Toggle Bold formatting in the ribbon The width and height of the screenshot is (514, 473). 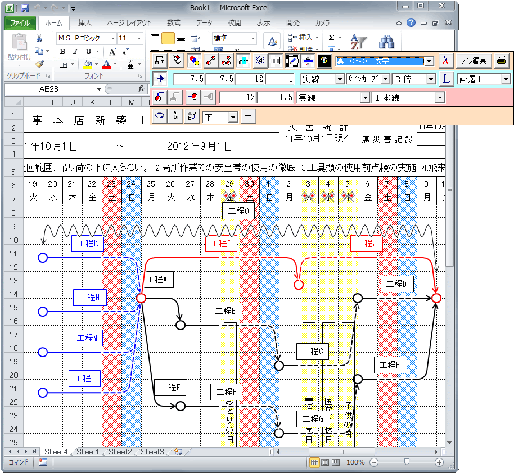pyautogui.click(x=62, y=52)
